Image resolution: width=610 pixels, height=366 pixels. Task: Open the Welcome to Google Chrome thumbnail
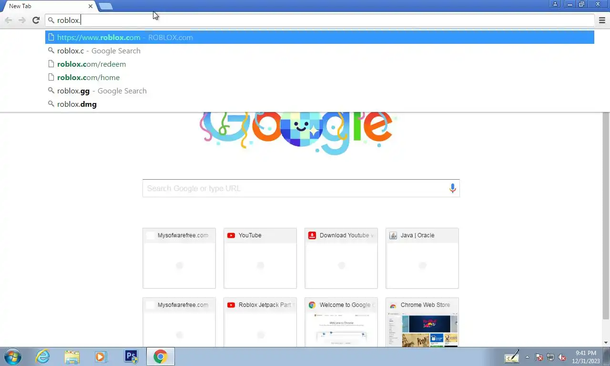[x=341, y=322]
